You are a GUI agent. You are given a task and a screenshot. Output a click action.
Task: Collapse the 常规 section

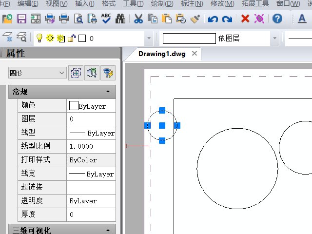pos(108,91)
